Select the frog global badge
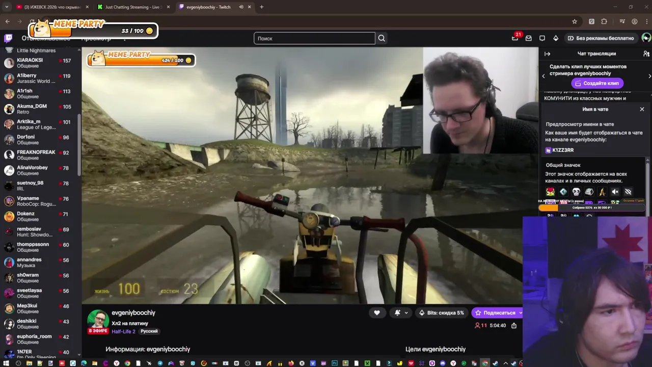This screenshot has width=652, height=367. [550, 192]
